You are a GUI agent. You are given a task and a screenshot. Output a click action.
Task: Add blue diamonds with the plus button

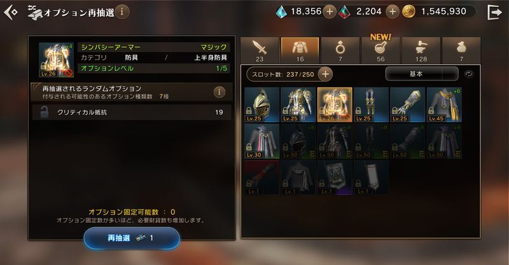329,11
